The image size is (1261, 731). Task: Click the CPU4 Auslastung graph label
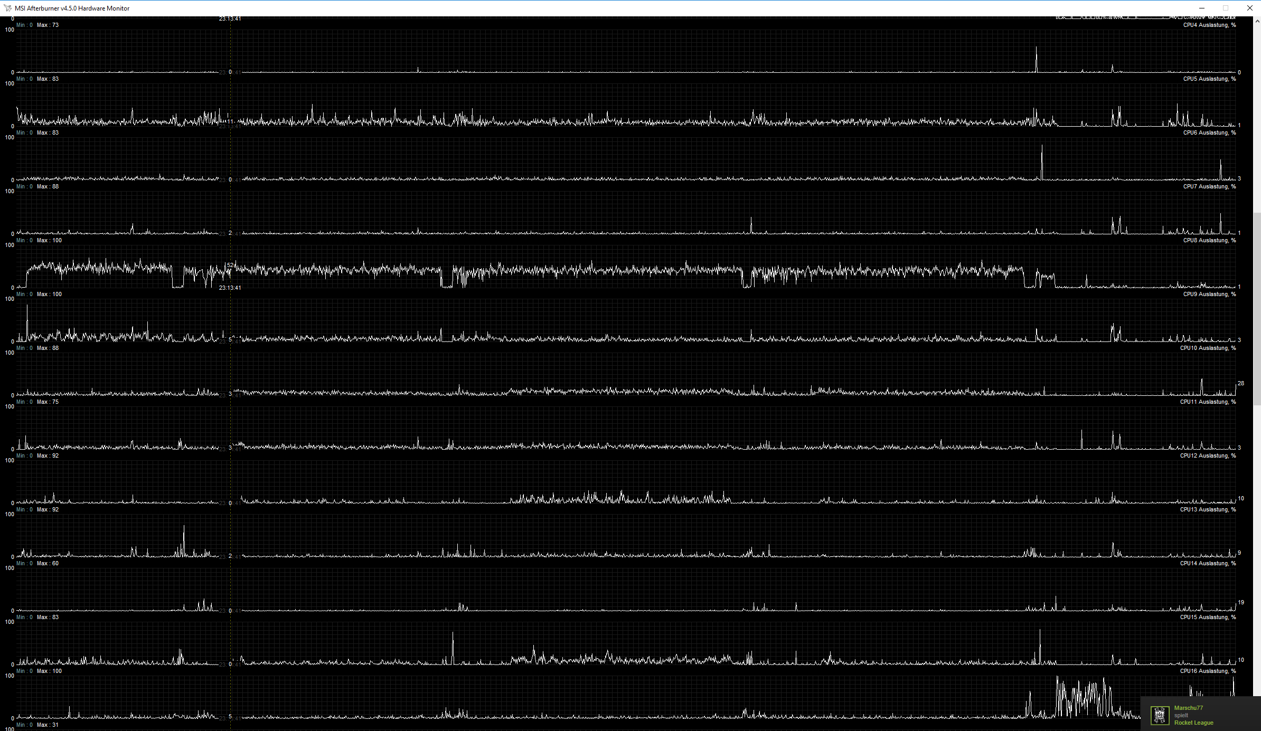click(1209, 25)
